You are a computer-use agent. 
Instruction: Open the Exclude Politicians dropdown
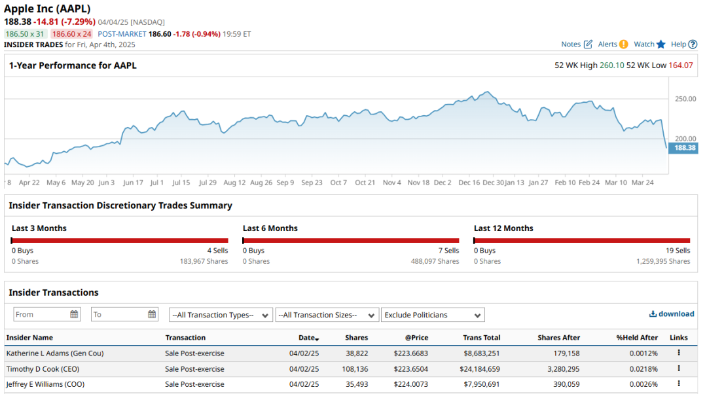[x=433, y=315]
